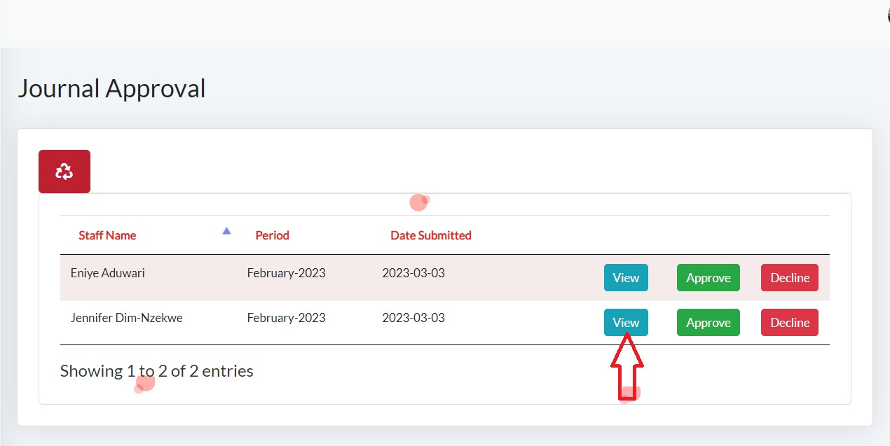The width and height of the screenshot is (890, 446).
Task: Decline Eniye Aduwari's journal
Action: (790, 278)
